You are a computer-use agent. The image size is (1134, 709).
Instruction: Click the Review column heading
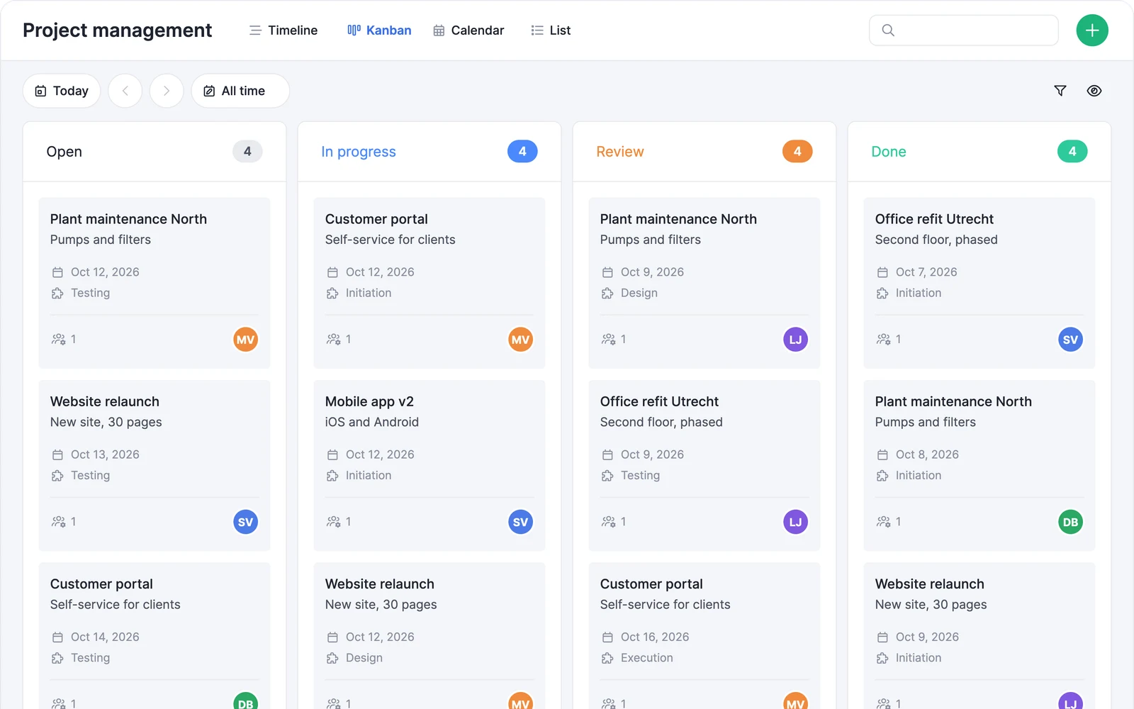620,152
